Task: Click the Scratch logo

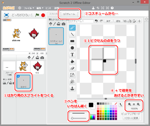Action: coord(9,8)
